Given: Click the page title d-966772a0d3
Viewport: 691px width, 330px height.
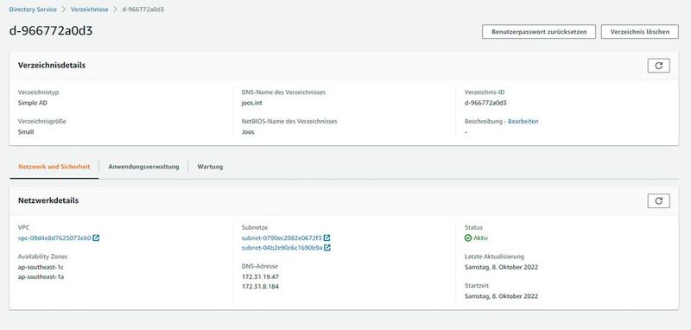Looking at the screenshot, I should (51, 30).
